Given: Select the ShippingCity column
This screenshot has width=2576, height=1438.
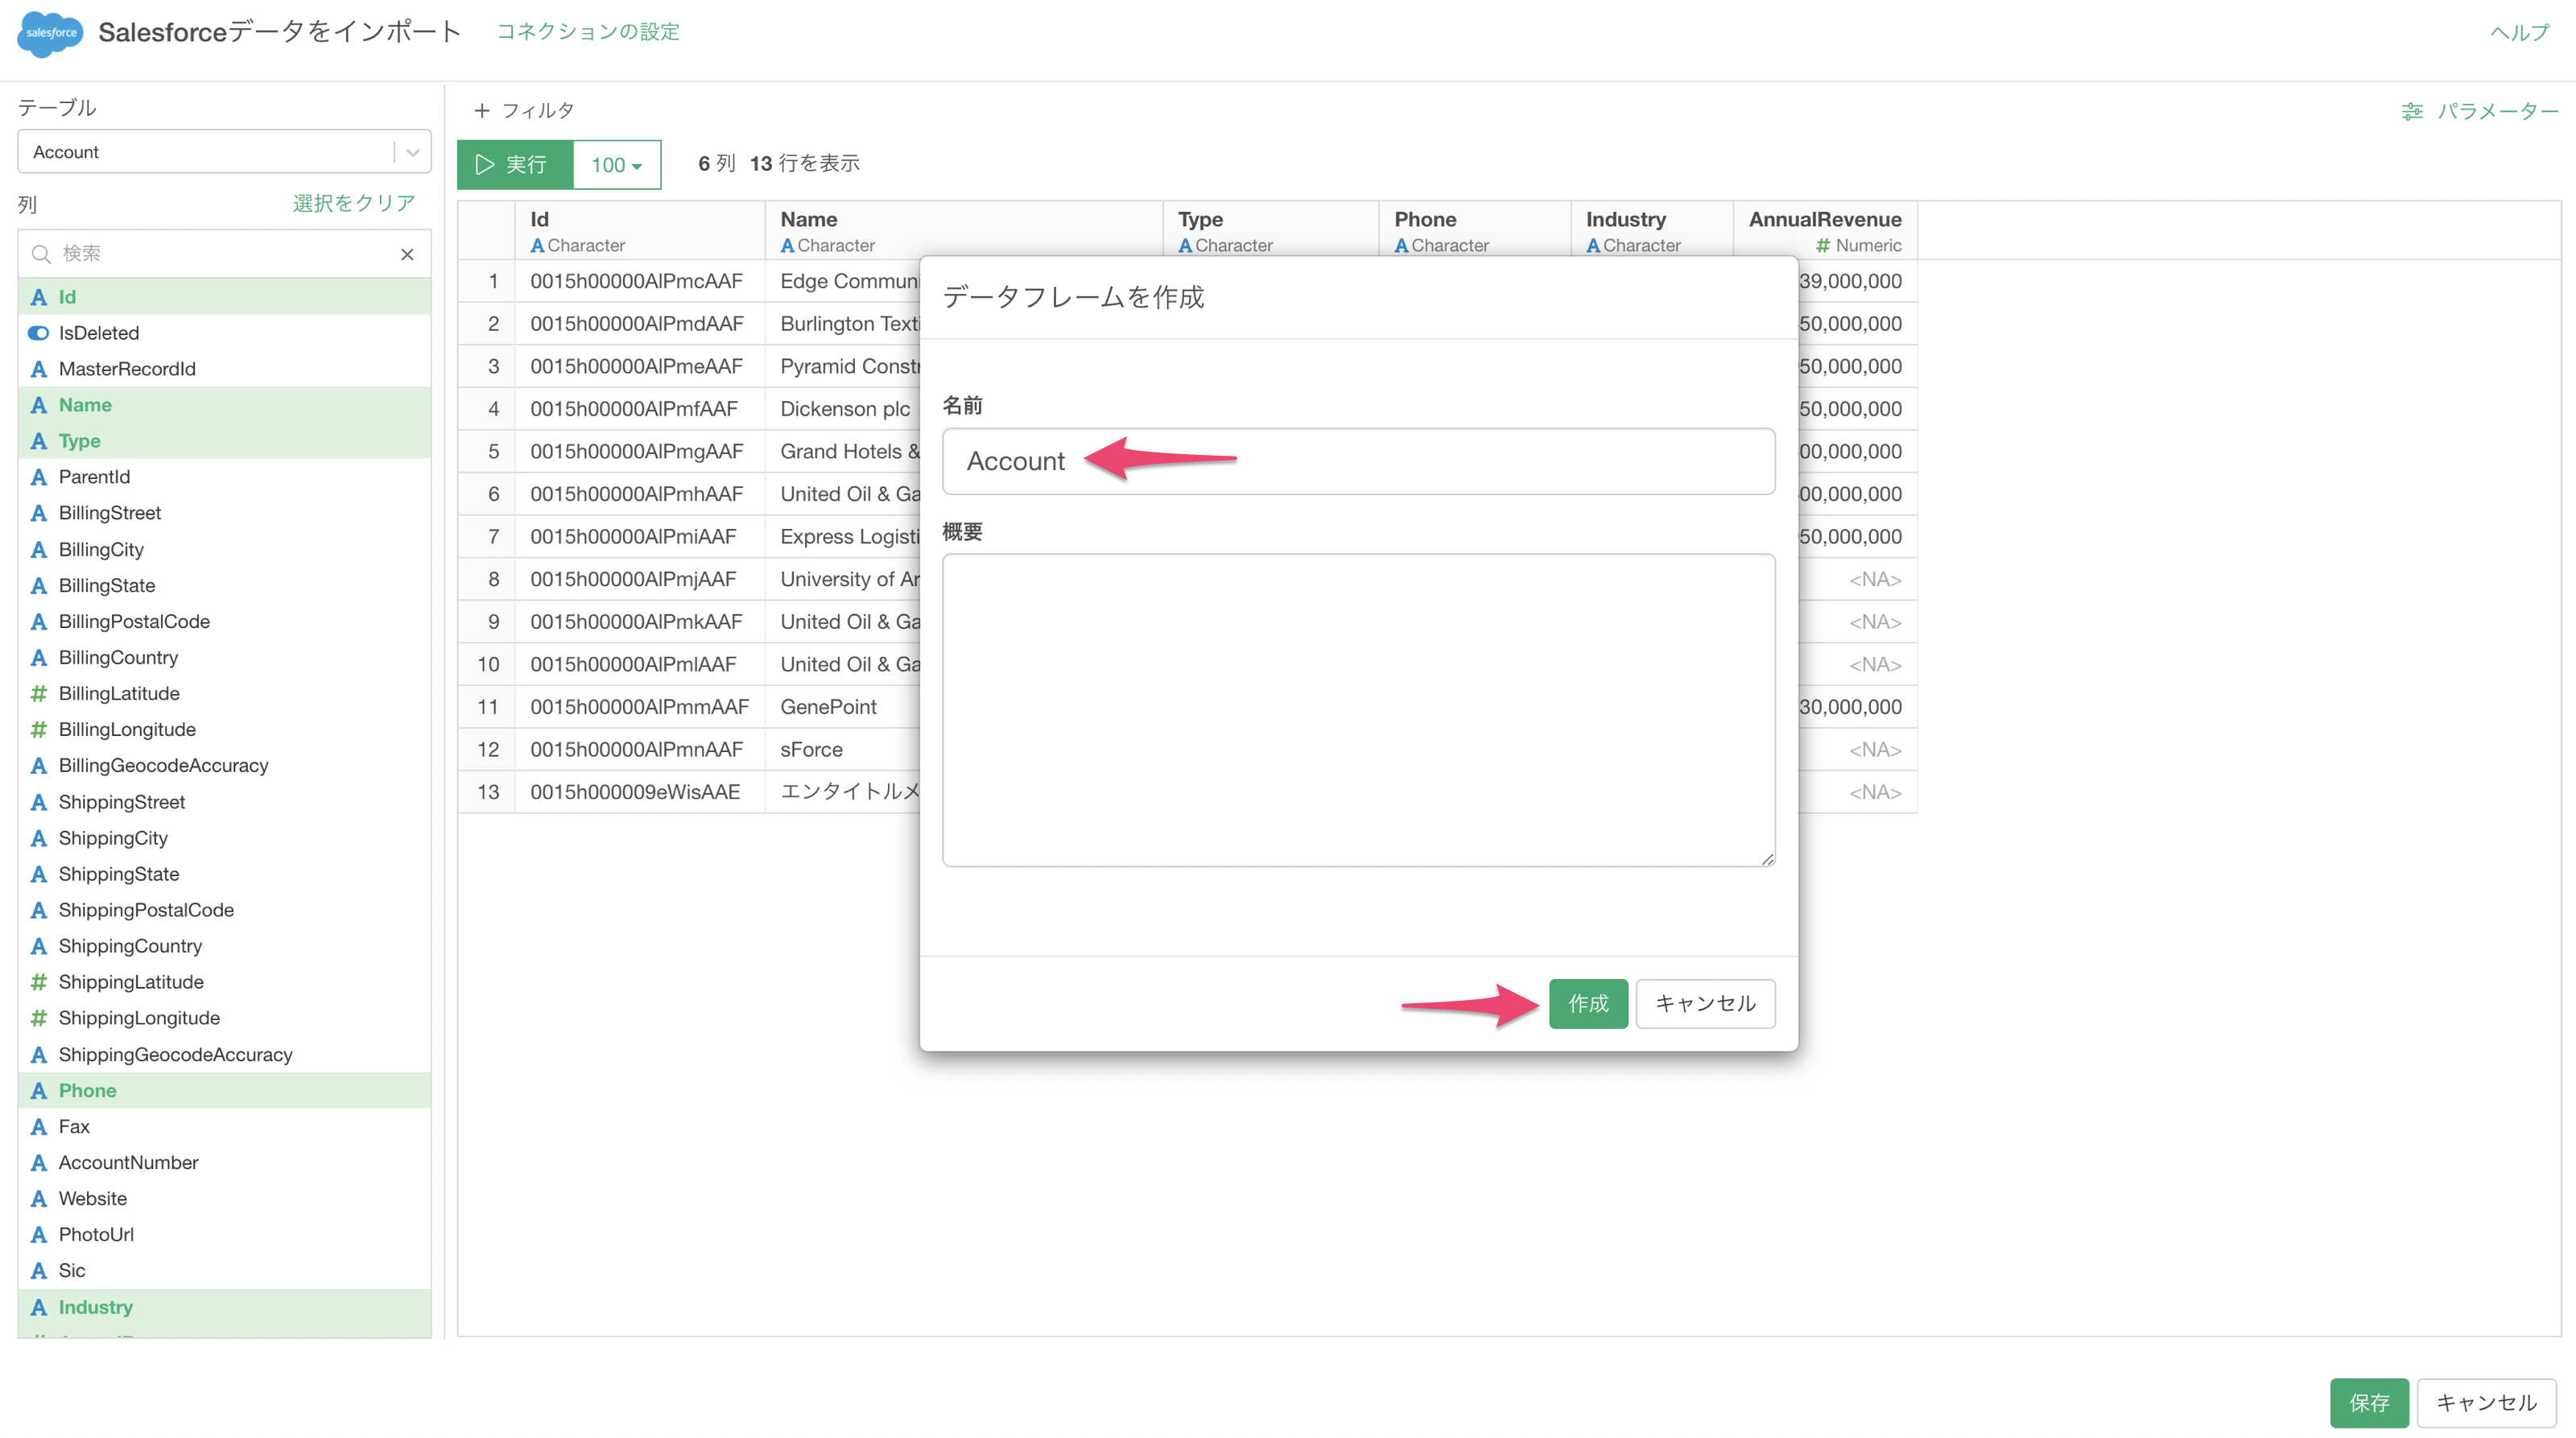Looking at the screenshot, I should (x=225, y=838).
